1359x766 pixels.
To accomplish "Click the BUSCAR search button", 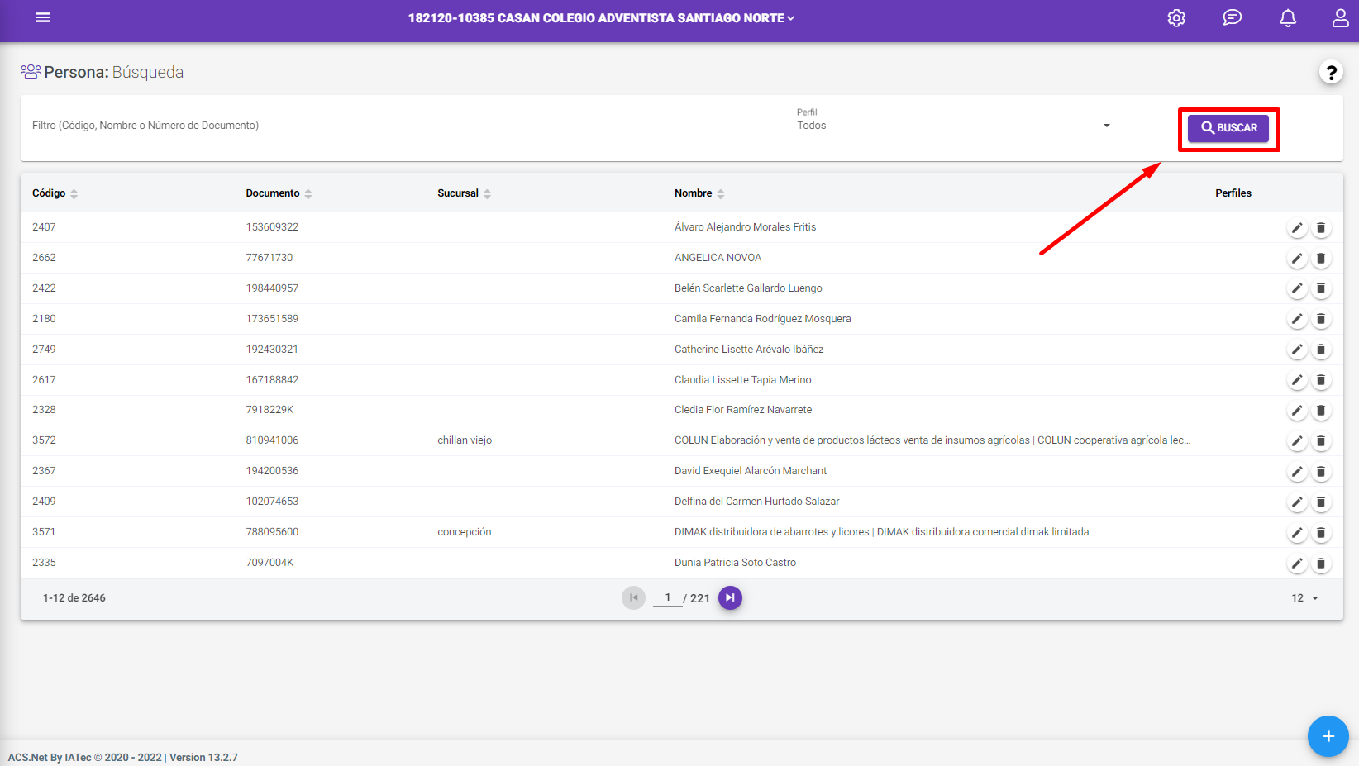I will (1228, 128).
